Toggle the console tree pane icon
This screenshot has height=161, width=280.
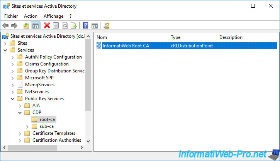(35, 26)
